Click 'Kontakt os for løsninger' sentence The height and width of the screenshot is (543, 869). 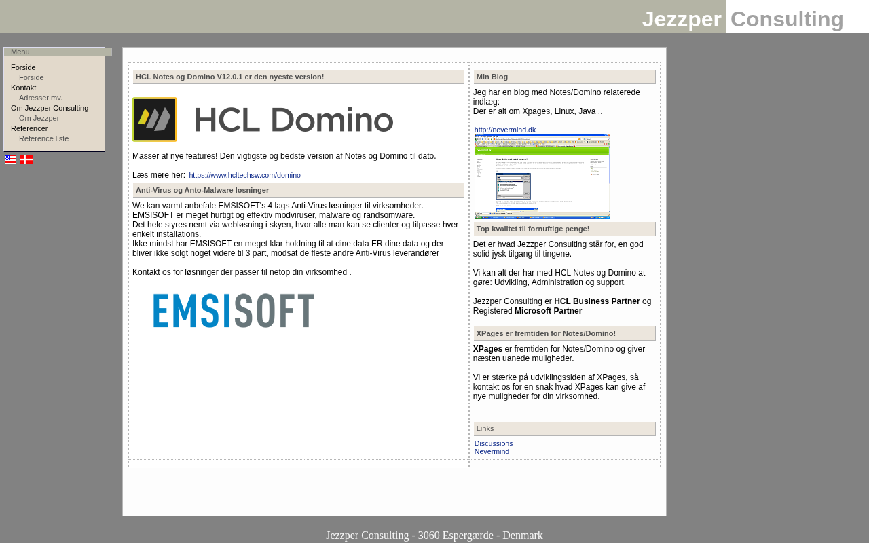coord(242,272)
